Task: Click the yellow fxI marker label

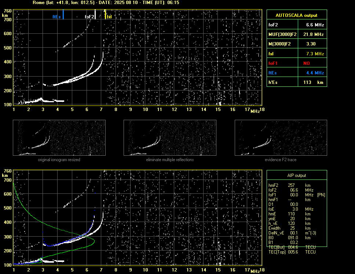Action: pyautogui.click(x=109, y=17)
